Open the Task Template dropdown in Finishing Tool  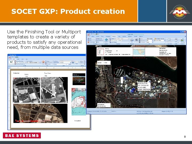point(33,63)
